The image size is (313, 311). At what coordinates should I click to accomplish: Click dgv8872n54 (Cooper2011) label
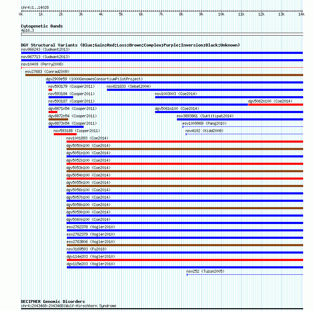coord(72,116)
